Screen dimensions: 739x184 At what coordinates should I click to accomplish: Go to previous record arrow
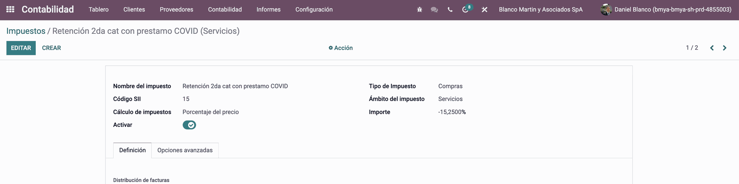pos(712,48)
